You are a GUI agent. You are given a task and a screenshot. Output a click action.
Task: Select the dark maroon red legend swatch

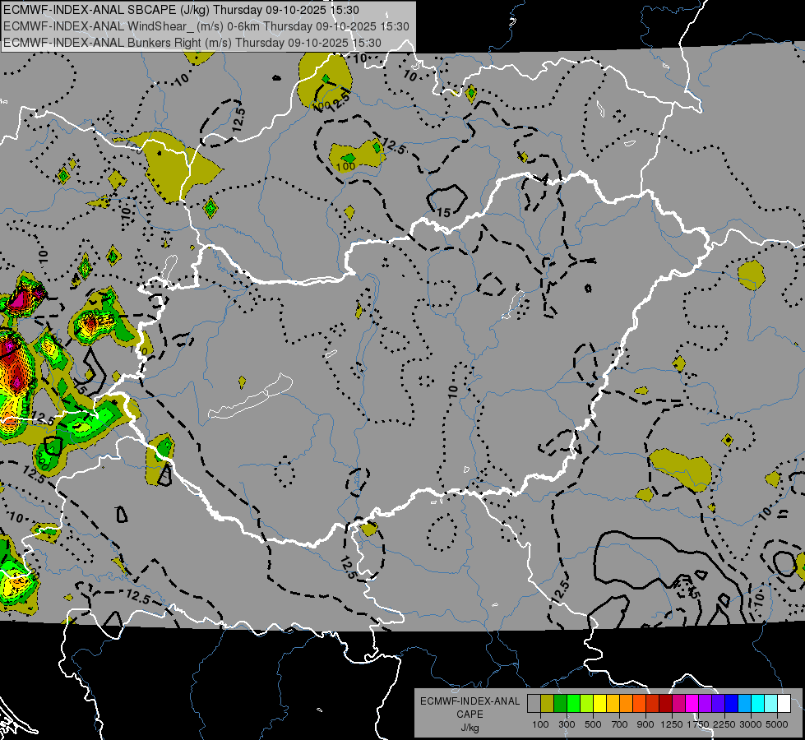click(665, 704)
